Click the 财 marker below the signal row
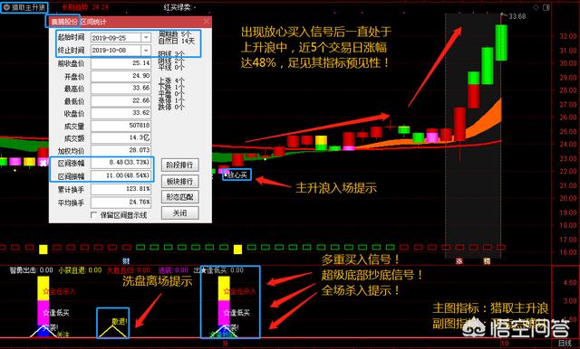This screenshot has width=580, height=349. 126,260
